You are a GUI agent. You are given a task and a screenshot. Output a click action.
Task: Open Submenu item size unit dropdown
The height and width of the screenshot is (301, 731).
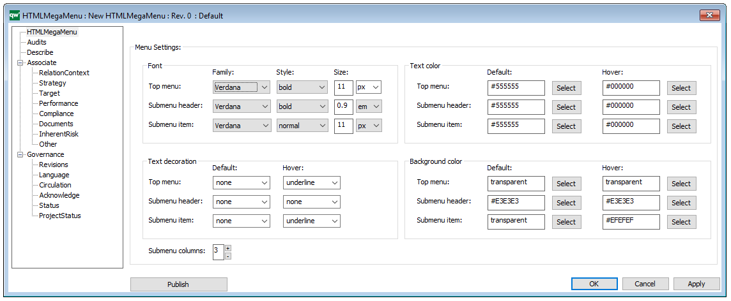[369, 126]
